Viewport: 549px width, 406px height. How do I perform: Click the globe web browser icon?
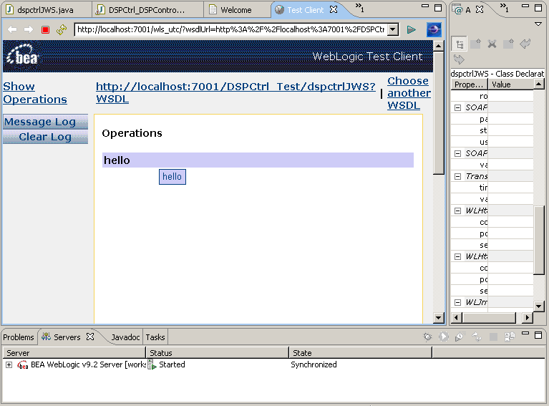coord(434,30)
